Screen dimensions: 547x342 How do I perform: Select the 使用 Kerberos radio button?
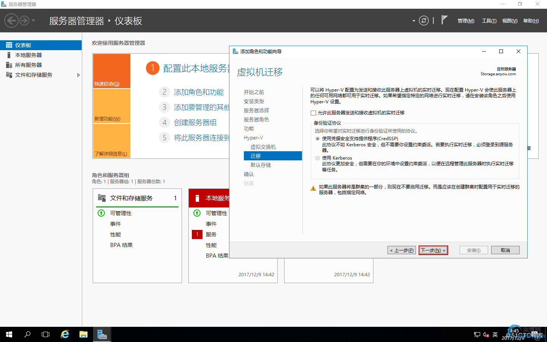[x=318, y=158]
